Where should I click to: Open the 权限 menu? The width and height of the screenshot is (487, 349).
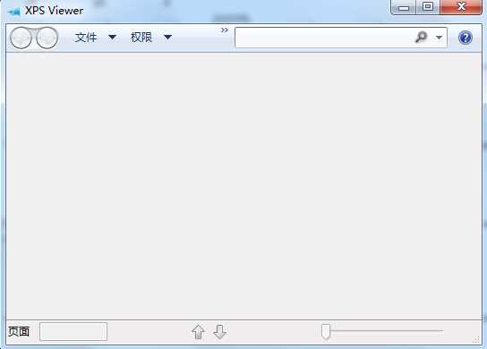click(141, 38)
